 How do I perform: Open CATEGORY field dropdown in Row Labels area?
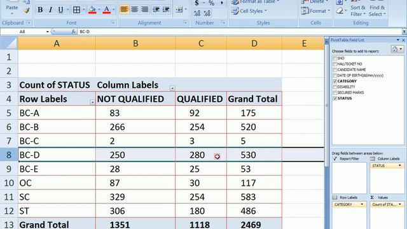pos(362,205)
